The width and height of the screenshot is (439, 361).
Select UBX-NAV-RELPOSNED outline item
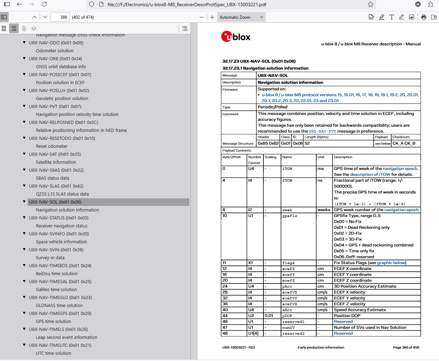pyautogui.click(x=64, y=123)
